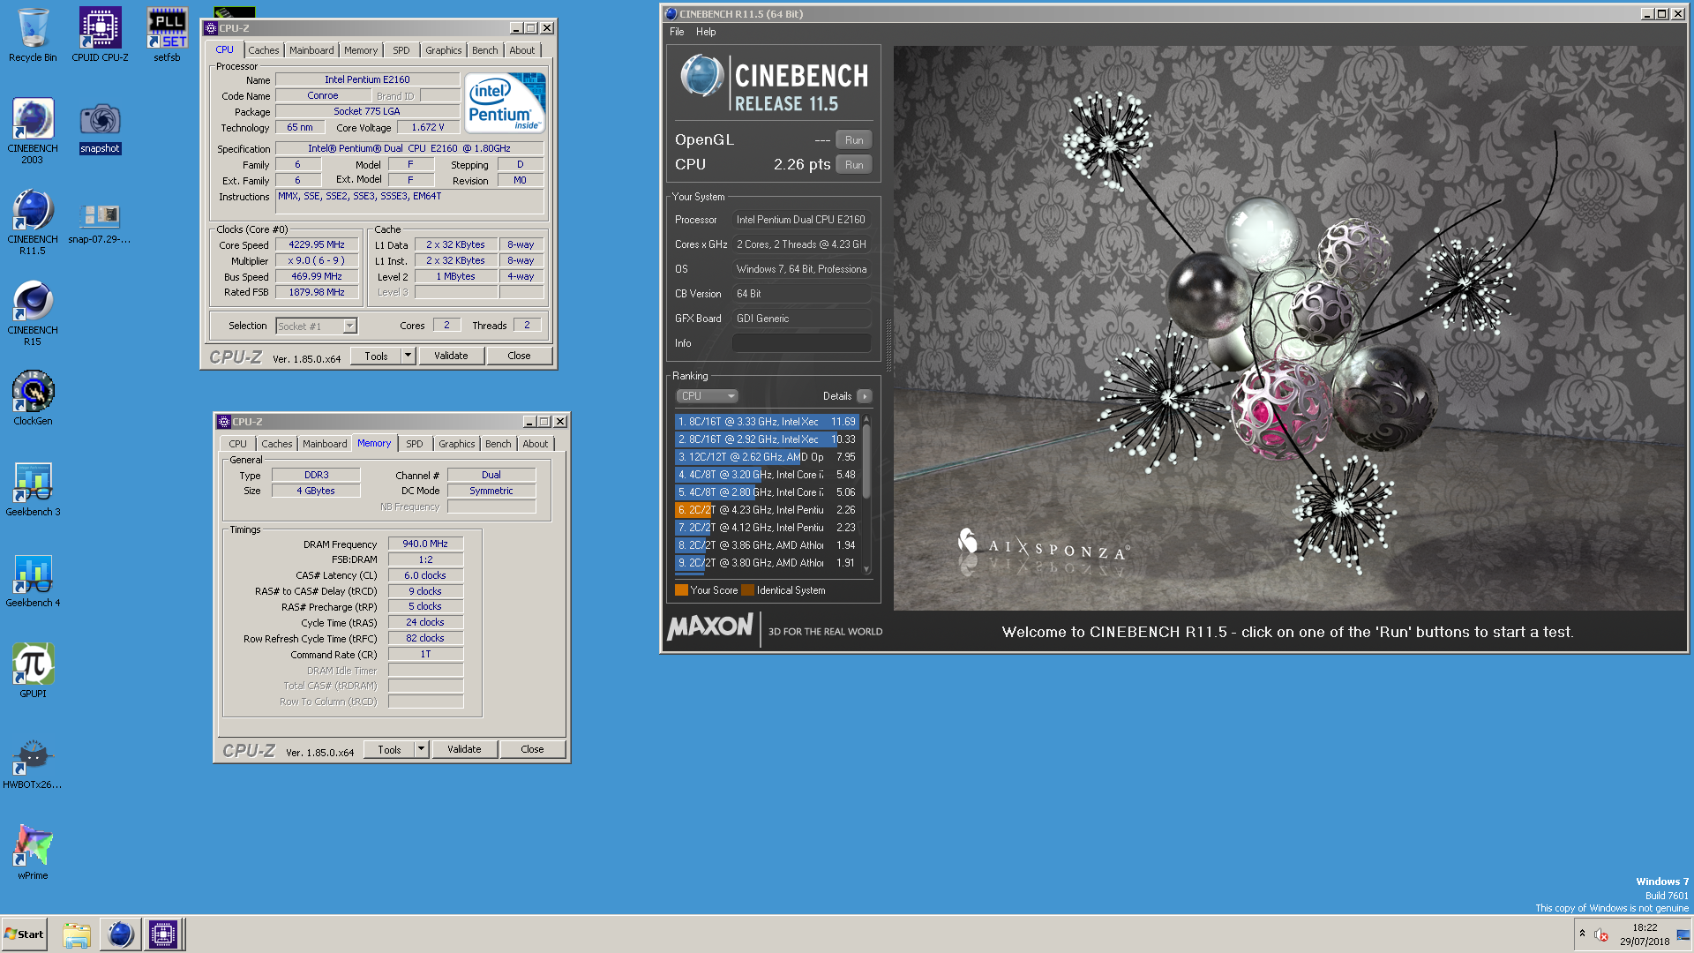The height and width of the screenshot is (953, 1694).
Task: Run the OpenGL benchmark test
Action: pos(854,139)
